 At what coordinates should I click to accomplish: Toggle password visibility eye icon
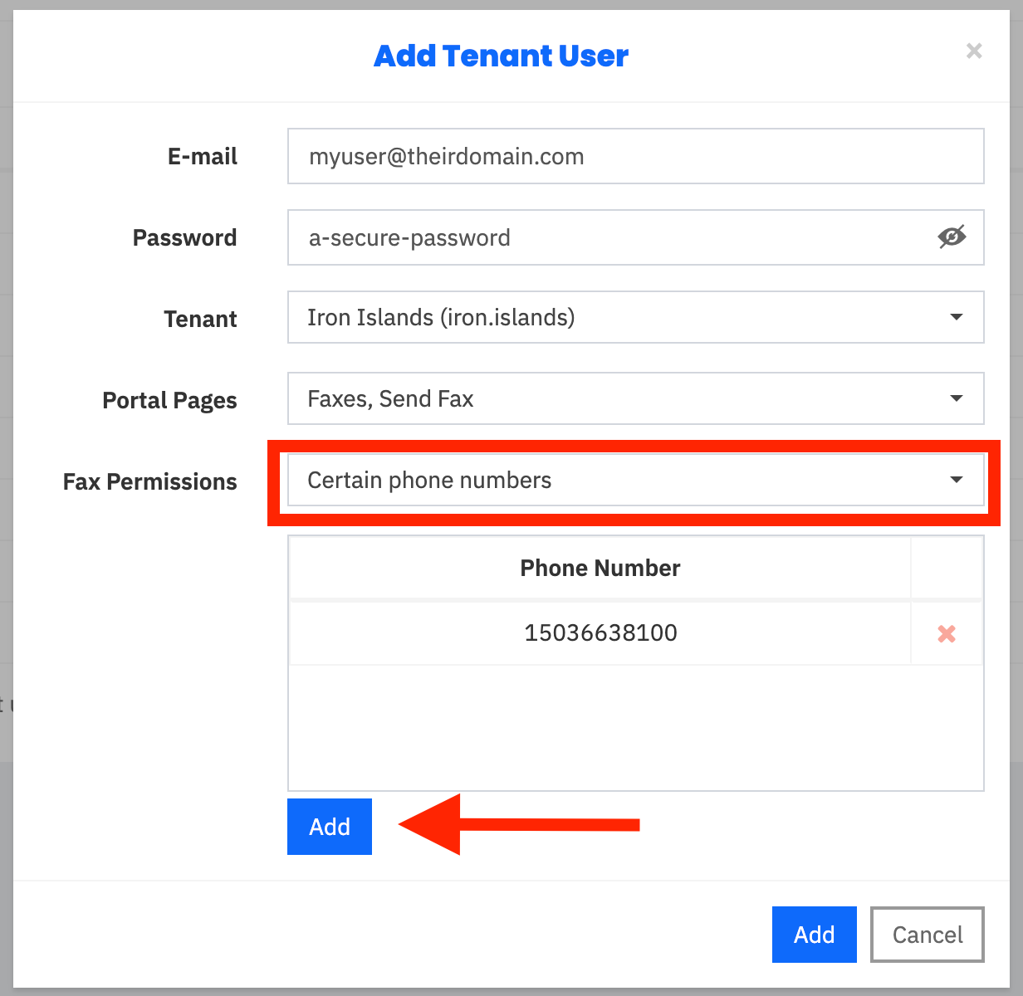click(x=952, y=237)
